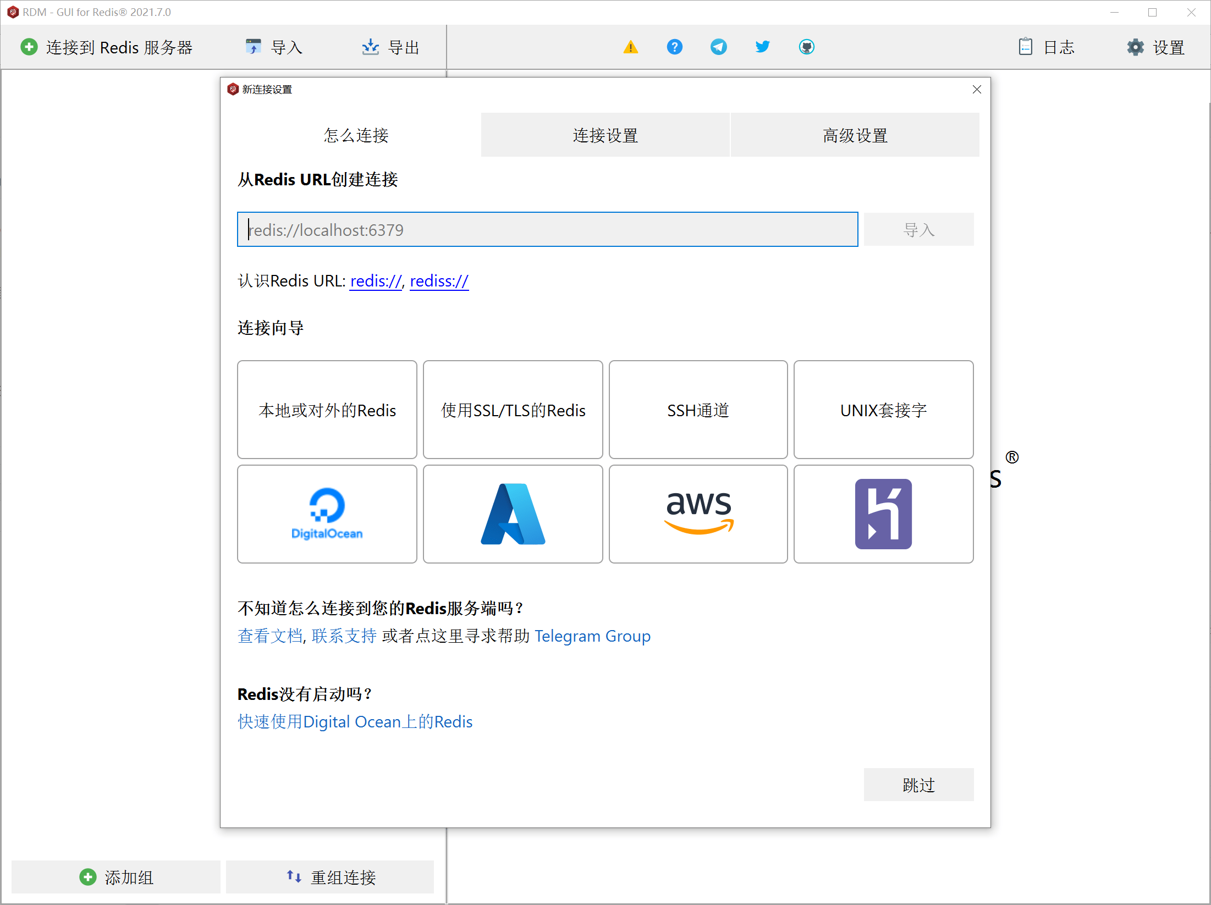Select the DigitalOcean connection wizard
The image size is (1211, 905).
click(327, 514)
